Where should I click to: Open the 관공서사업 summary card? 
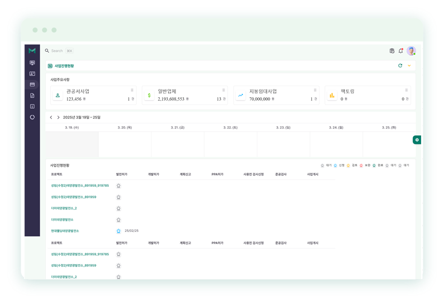[93, 95]
